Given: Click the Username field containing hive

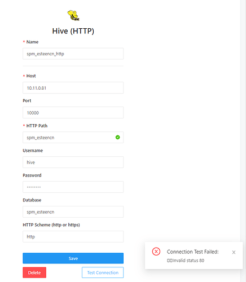Looking at the screenshot, I should (73, 162).
